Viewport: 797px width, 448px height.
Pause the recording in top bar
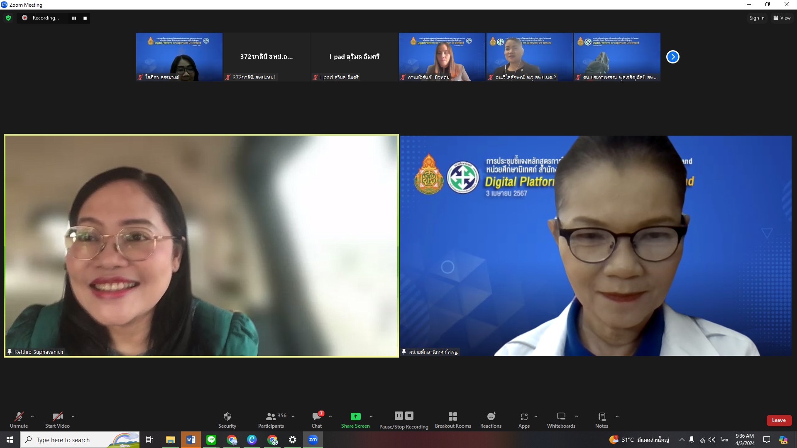74,18
